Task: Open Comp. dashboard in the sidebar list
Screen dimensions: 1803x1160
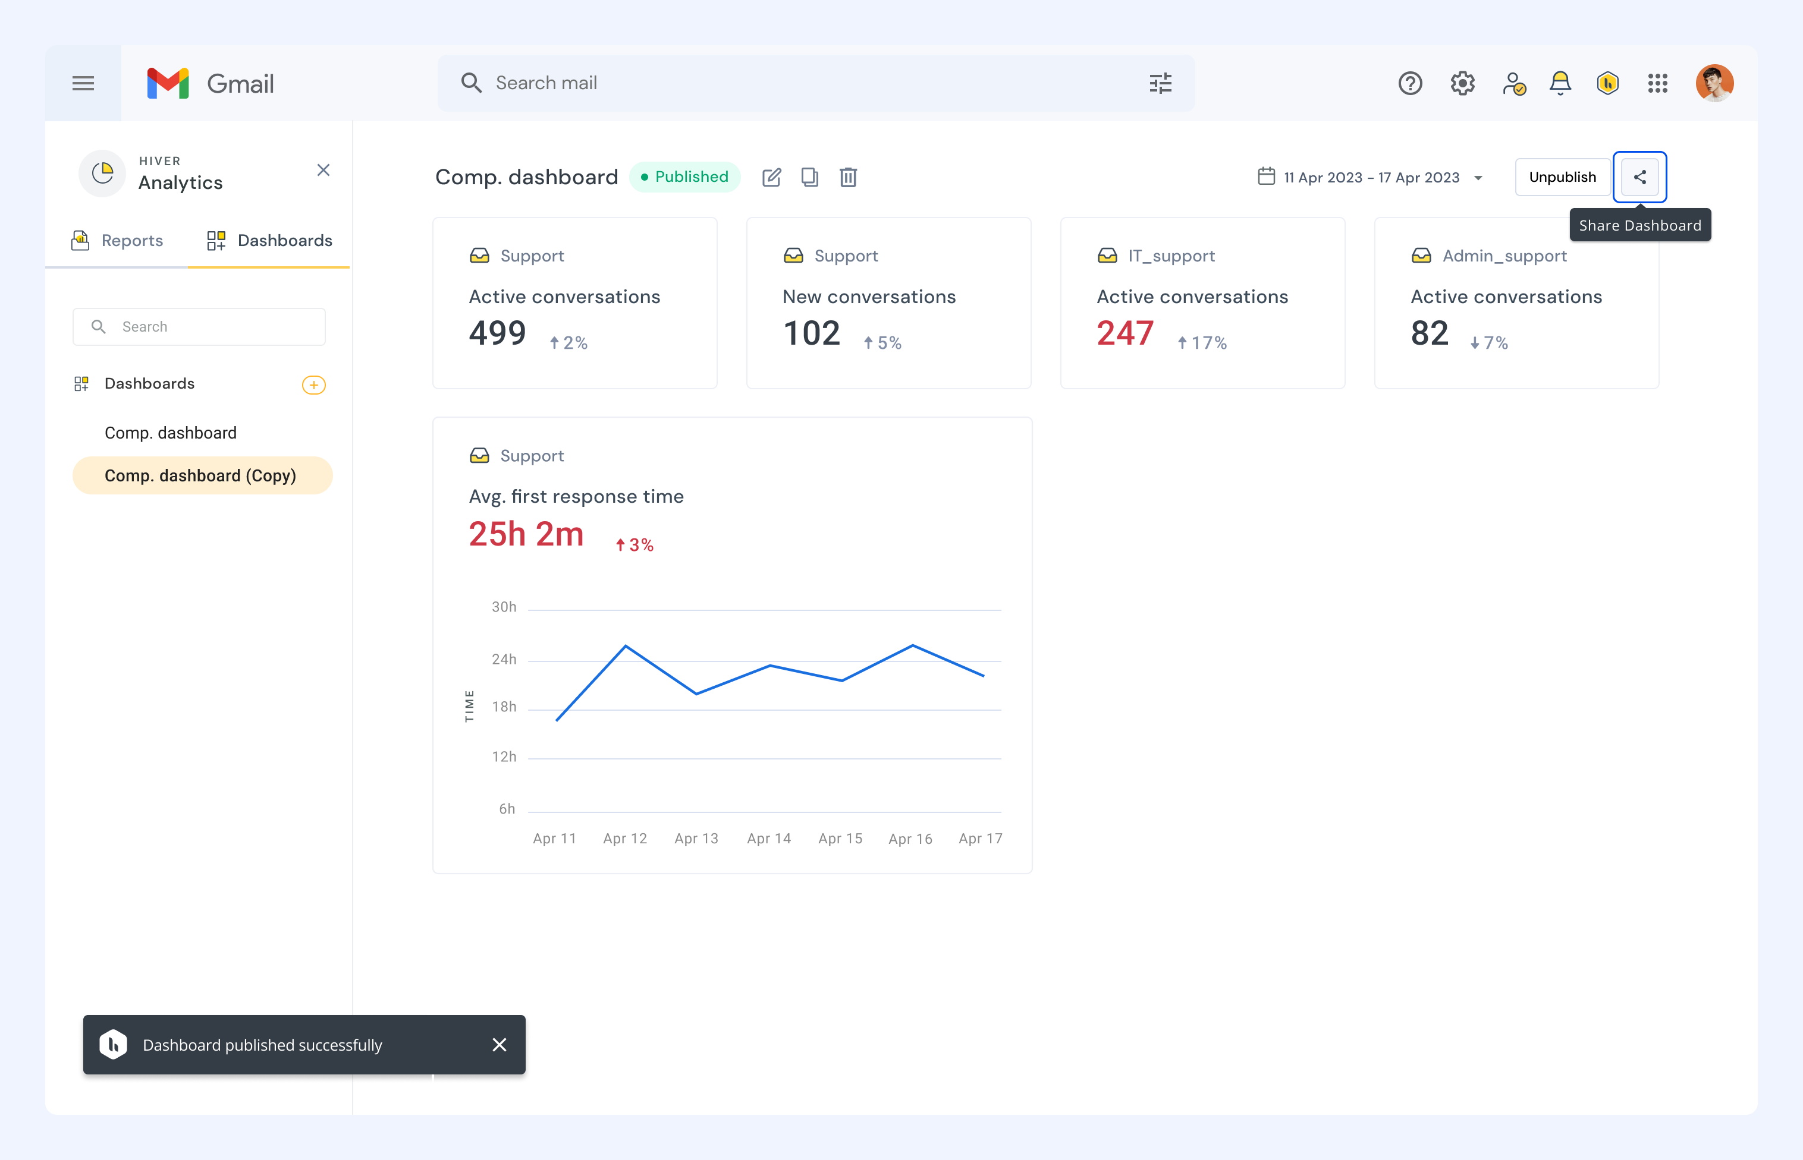Action: (170, 433)
